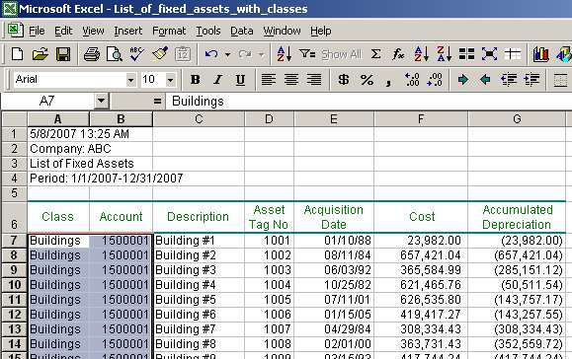Run the ABC spelling check icon
Viewport: 572px width, 359px height.
coord(136,54)
